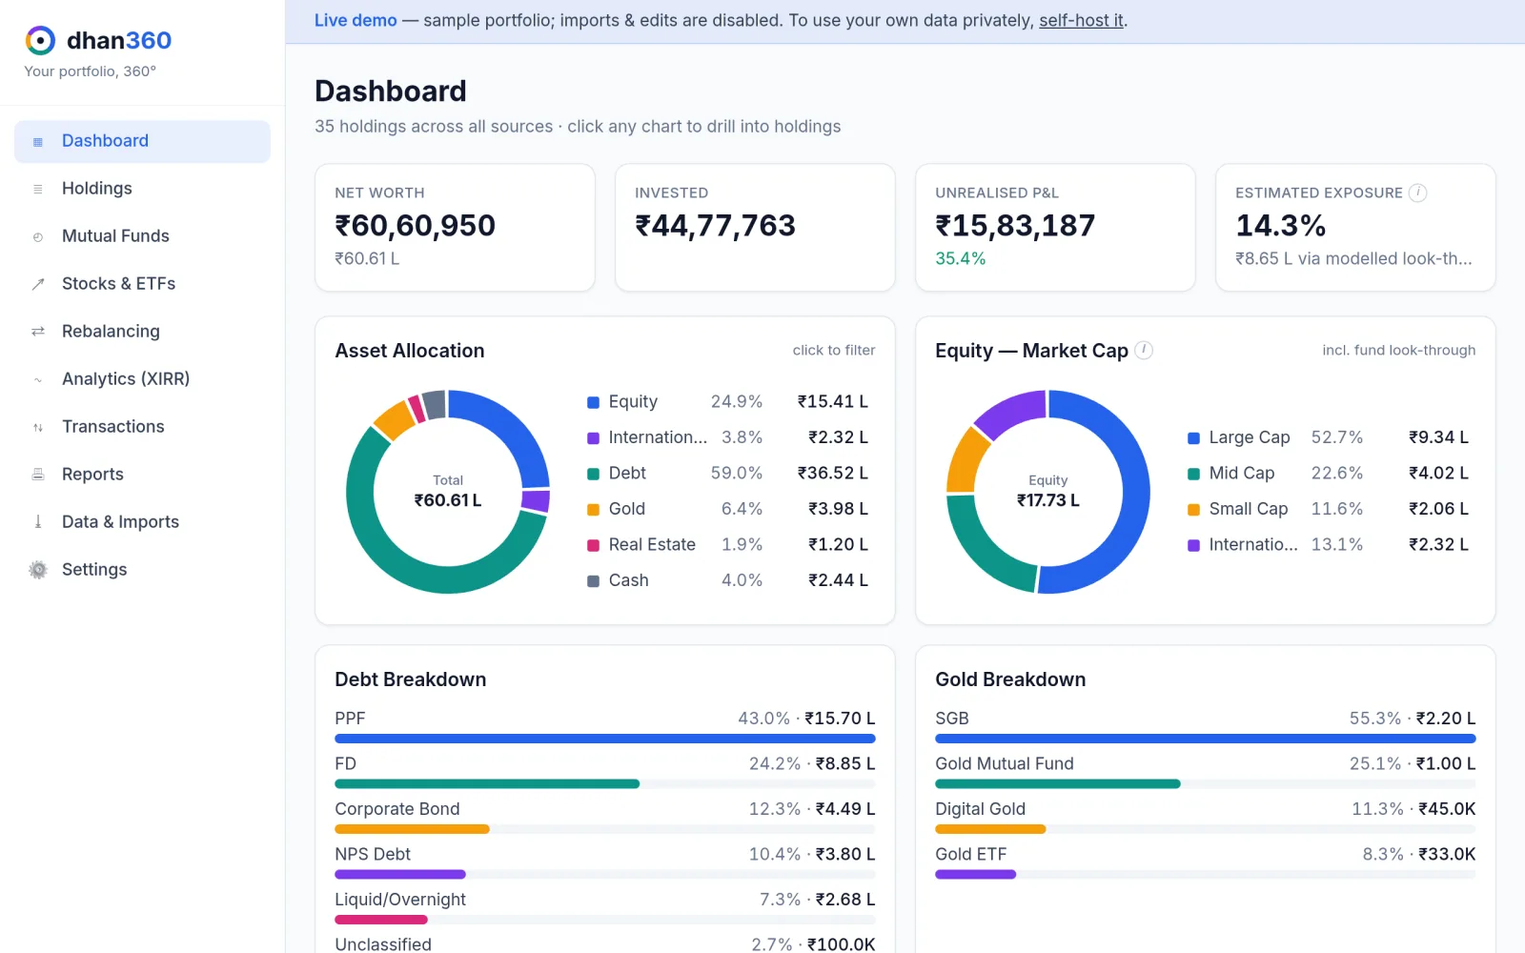Click the Real Estate pink color swatch
The width and height of the screenshot is (1525, 953).
coord(593,545)
